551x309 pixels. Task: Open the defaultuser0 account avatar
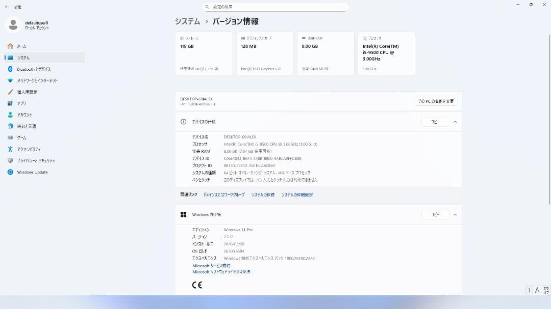coord(13,25)
